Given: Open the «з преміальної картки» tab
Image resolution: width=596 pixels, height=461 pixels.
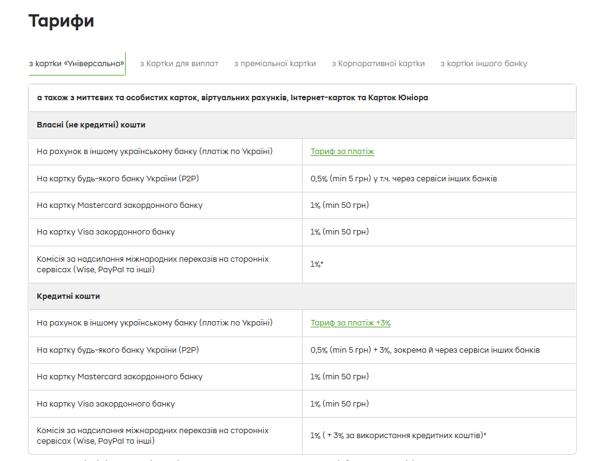Looking at the screenshot, I should [275, 63].
